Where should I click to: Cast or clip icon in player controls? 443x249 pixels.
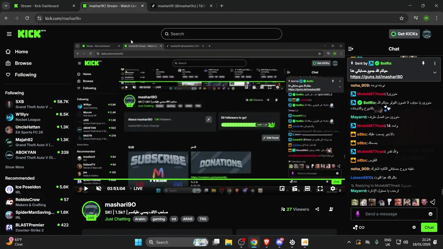pos(295,188)
